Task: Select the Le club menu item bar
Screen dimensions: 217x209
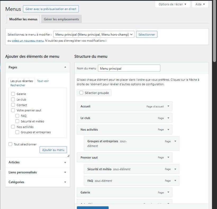Action: [124, 118]
